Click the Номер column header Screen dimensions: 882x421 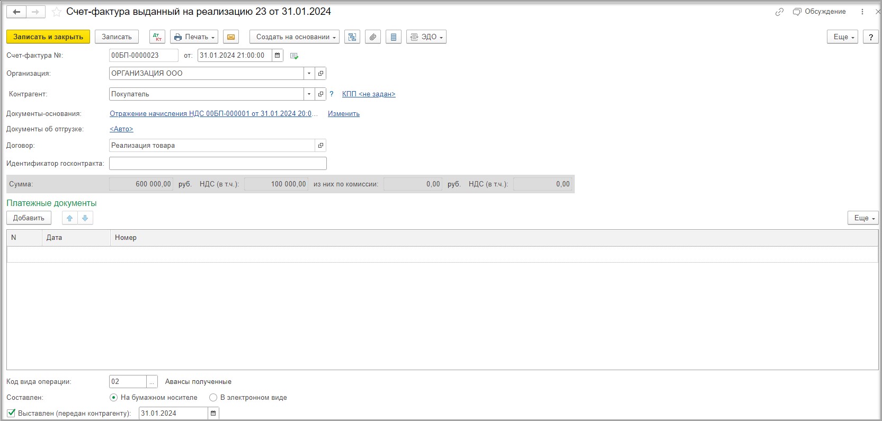494,238
